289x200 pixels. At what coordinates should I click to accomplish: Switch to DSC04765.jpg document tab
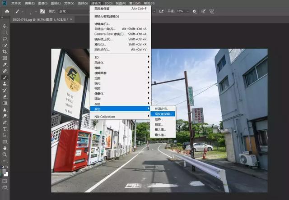pos(40,19)
